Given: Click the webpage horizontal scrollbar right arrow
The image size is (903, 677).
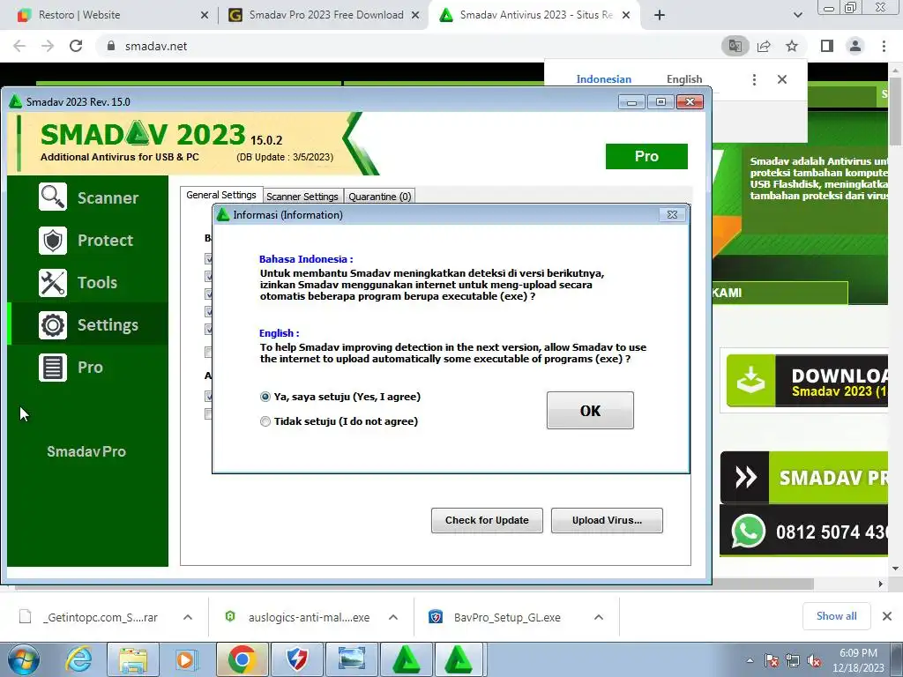Looking at the screenshot, I should tap(881, 584).
